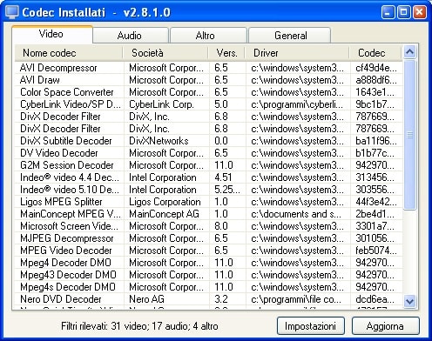Select the Ligos MPEG Splitter row

[x=208, y=202]
